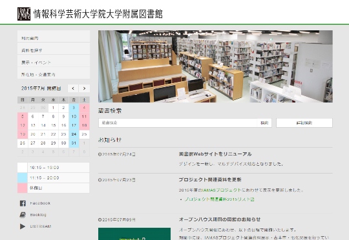The image size is (349, 240).
Task: Select bold day 24 in calendar
Action: (x=74, y=134)
